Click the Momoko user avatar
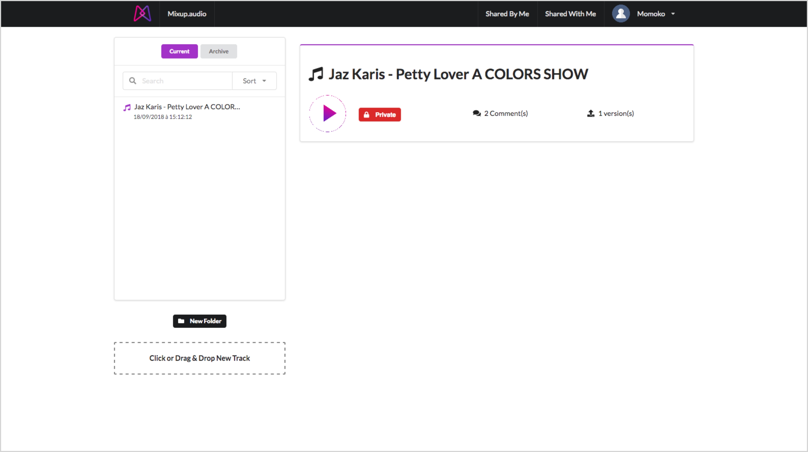The width and height of the screenshot is (808, 452). click(x=621, y=14)
